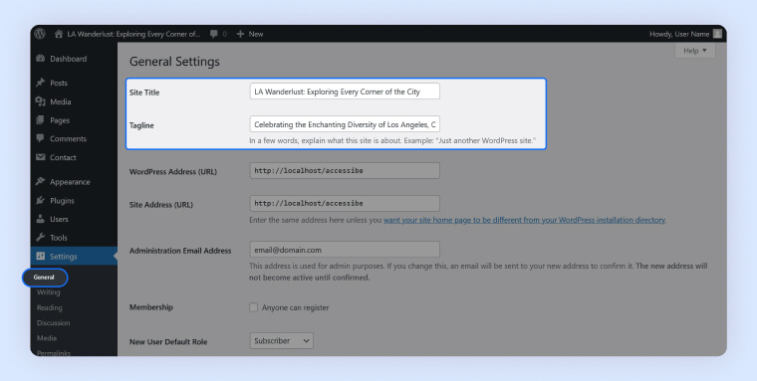Follow the WordPress installation directory link
This screenshot has height=381, width=757.
pos(524,220)
